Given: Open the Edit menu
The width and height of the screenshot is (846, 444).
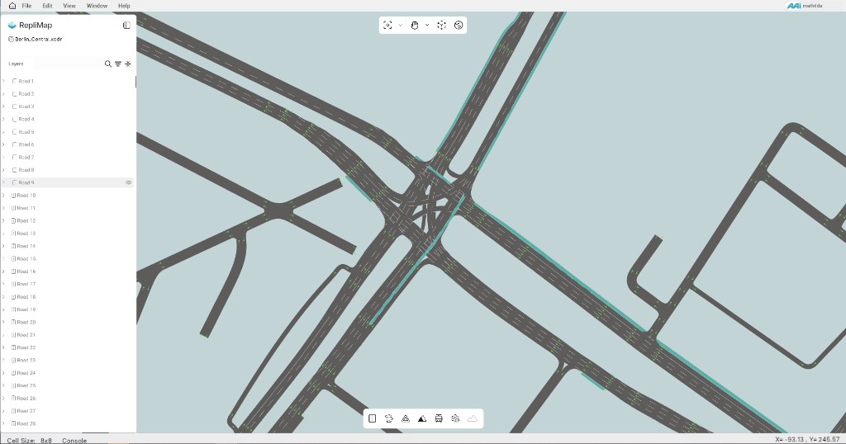Looking at the screenshot, I should click(47, 6).
